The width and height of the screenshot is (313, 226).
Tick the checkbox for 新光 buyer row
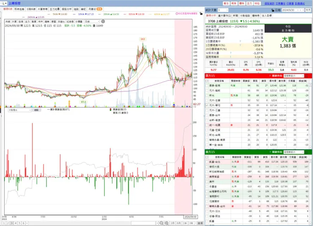tap(207, 95)
